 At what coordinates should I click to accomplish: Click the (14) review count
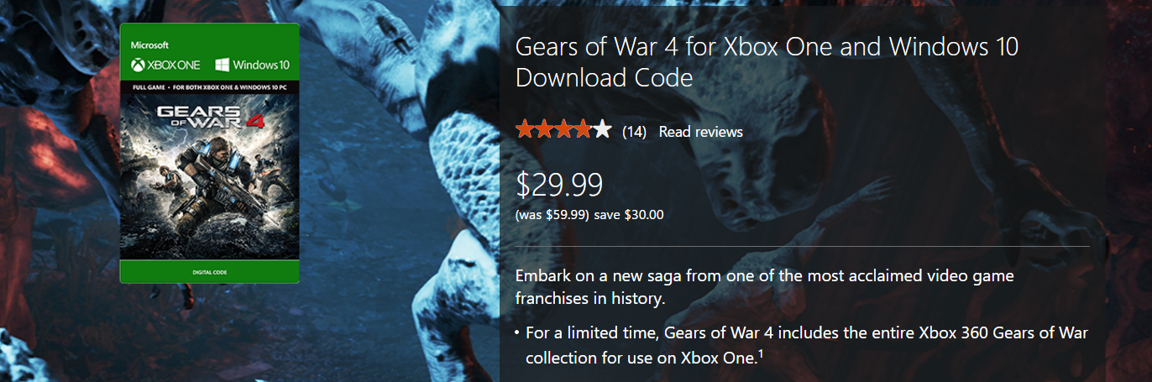(x=634, y=132)
